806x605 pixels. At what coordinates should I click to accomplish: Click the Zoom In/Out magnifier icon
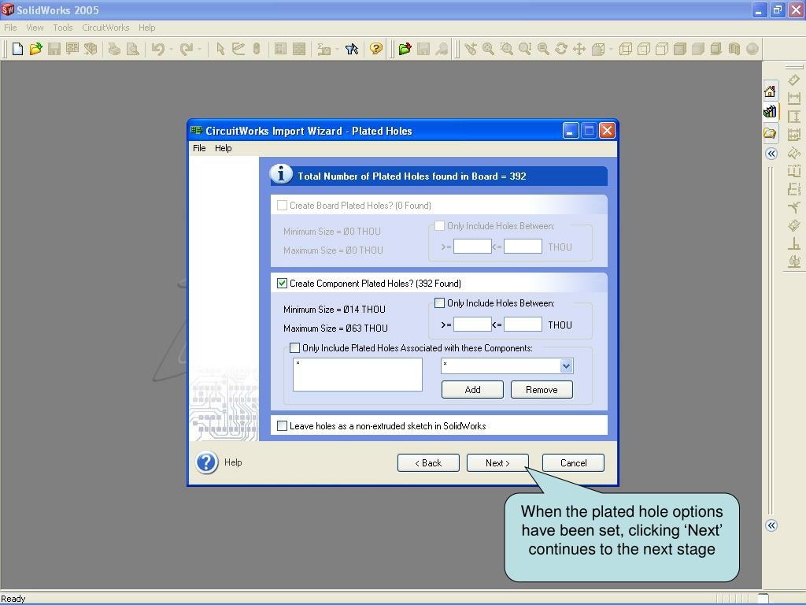[x=524, y=49]
